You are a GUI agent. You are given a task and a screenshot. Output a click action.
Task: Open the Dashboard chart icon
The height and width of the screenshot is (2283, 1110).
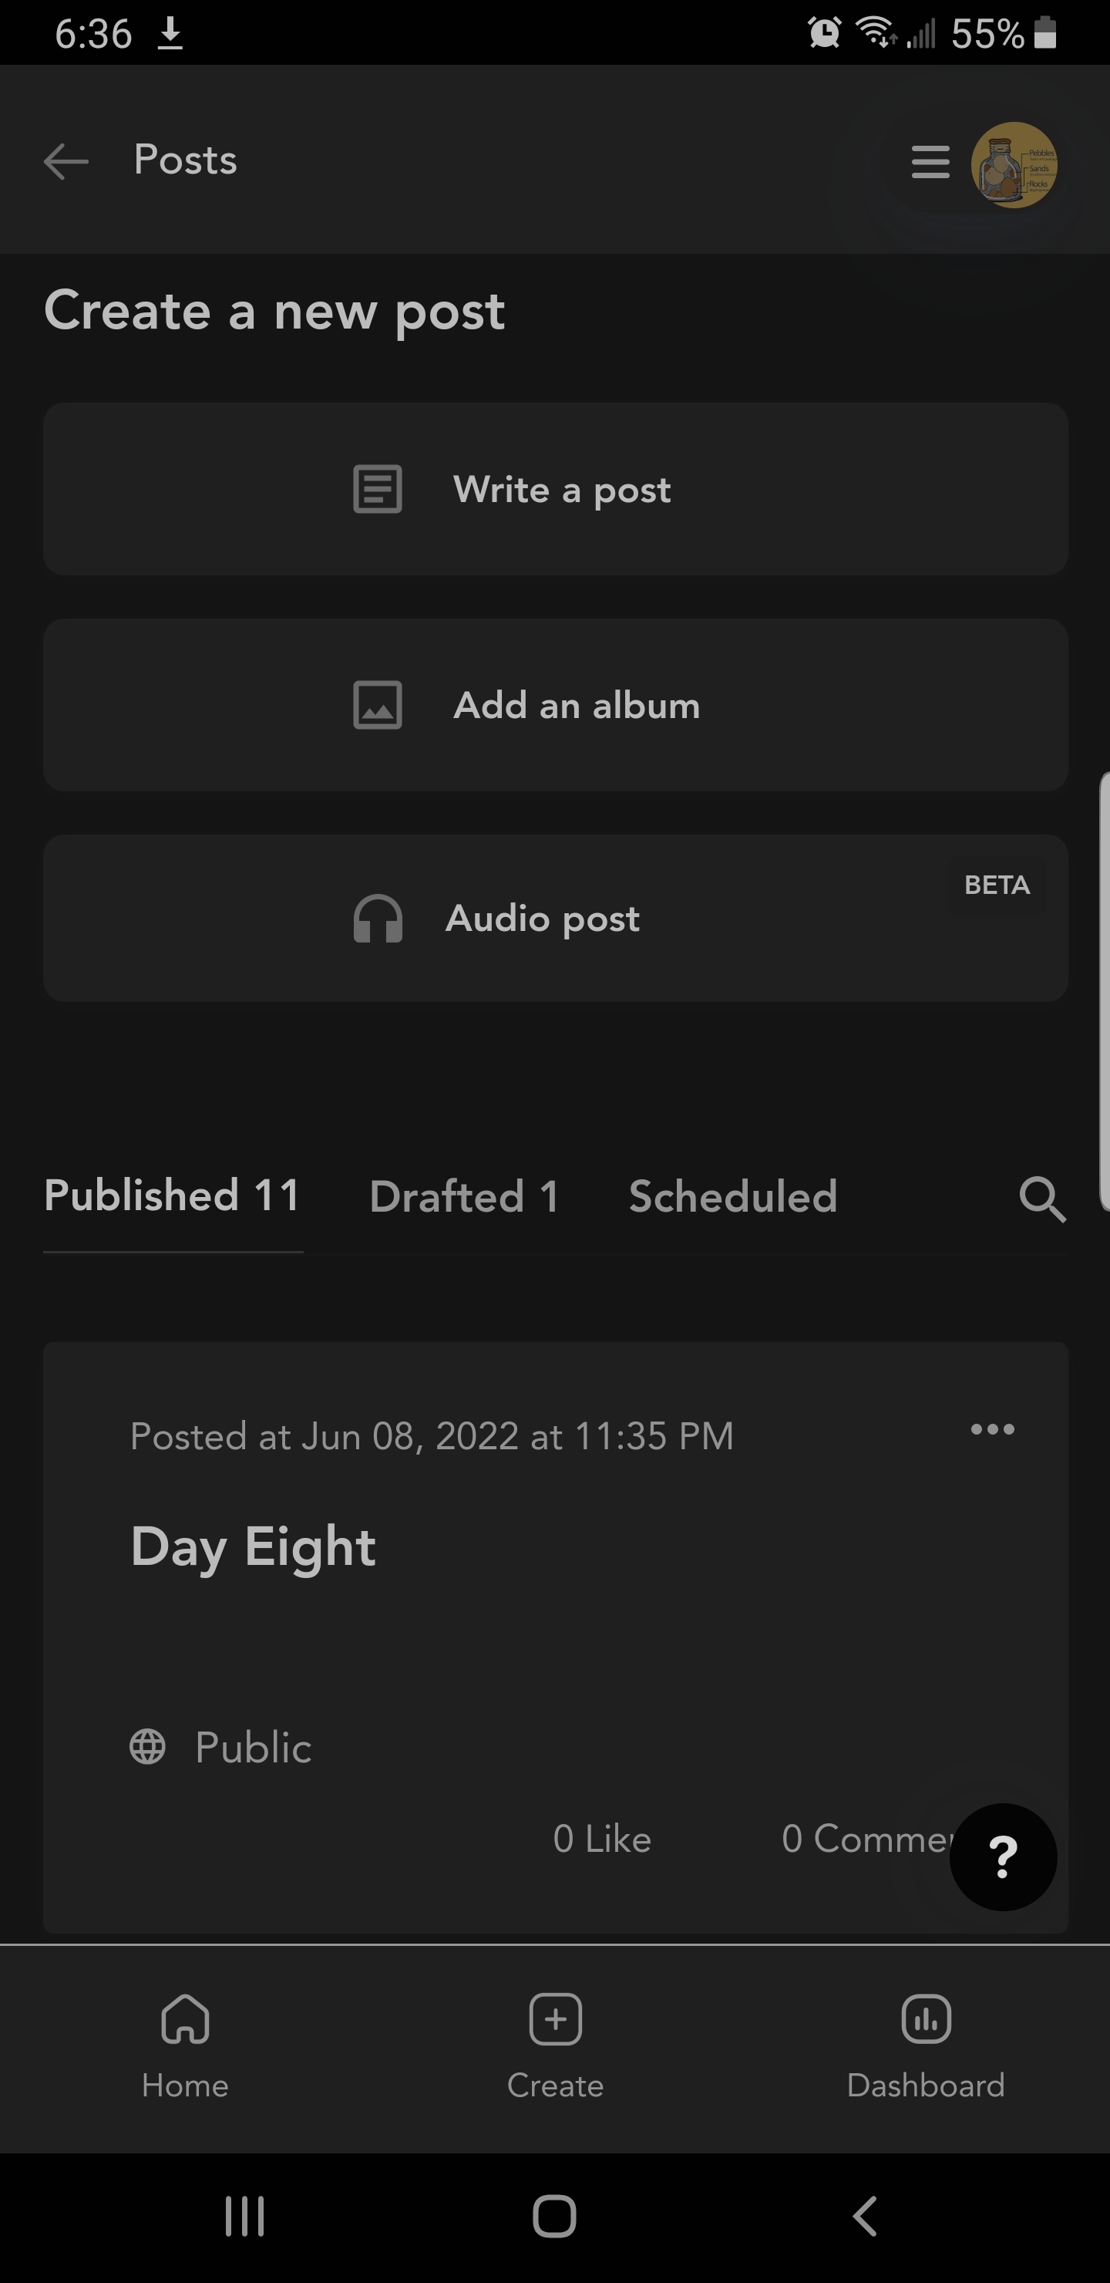(x=926, y=2019)
